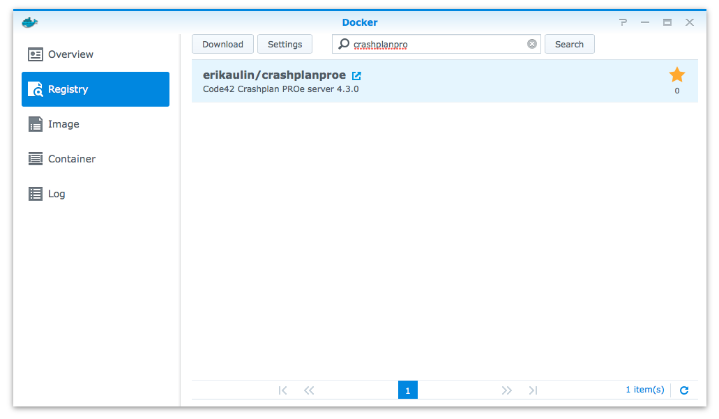Select the erikaulin/crashplanproe result row
The height and width of the screenshot is (419, 719).
445,81
